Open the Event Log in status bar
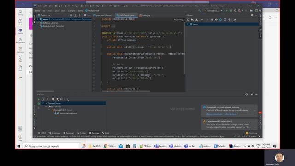Screen dimensions: 295x166 [x=251, y=133]
